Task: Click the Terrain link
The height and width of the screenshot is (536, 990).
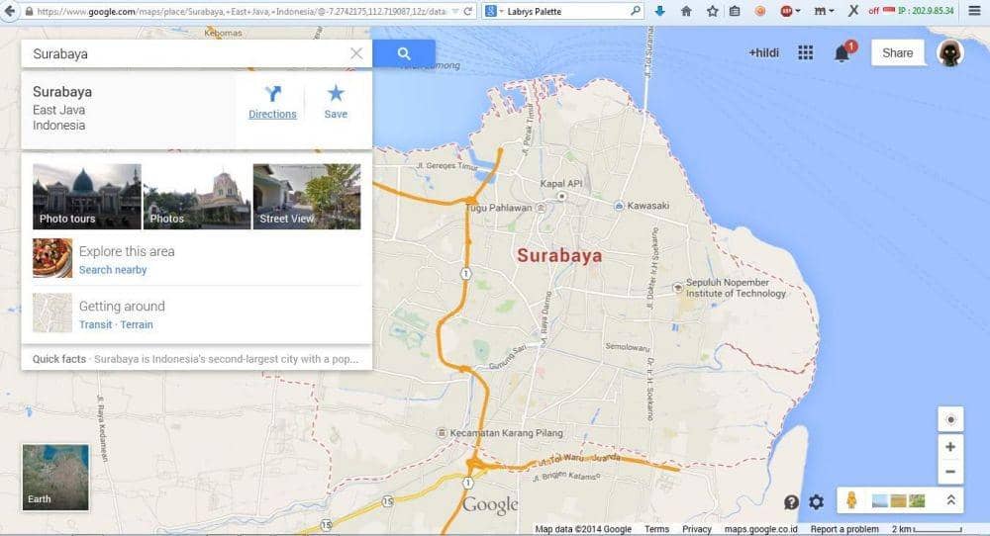Action: point(137,324)
